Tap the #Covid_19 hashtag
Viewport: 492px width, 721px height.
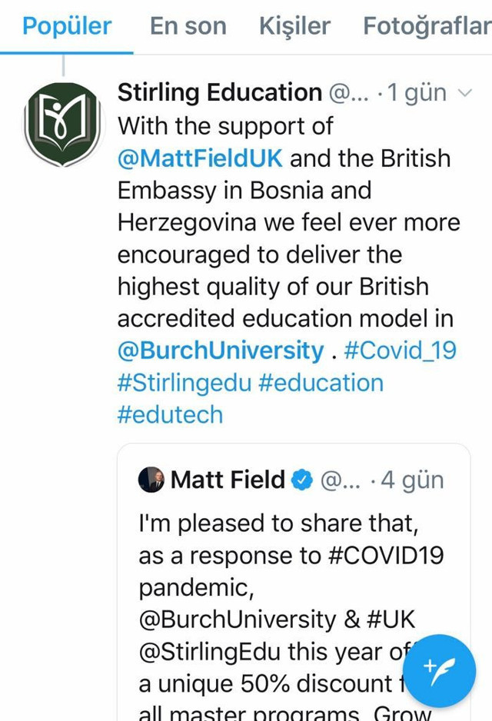pyautogui.click(x=400, y=351)
